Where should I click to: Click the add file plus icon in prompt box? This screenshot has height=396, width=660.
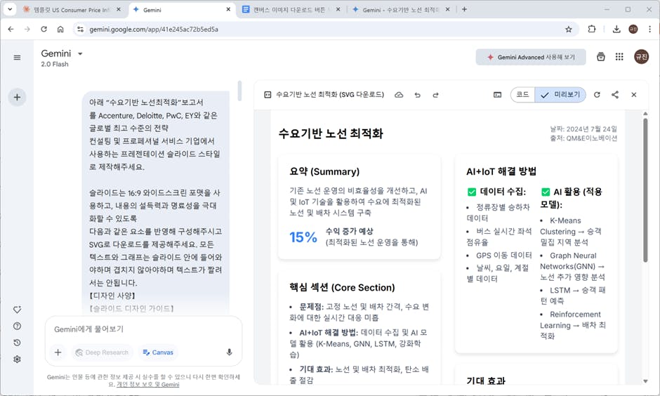click(x=58, y=352)
